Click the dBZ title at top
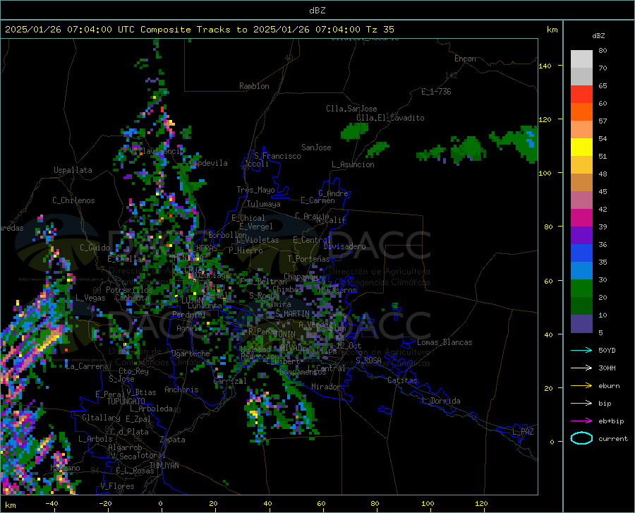The image size is (635, 513). click(x=317, y=11)
